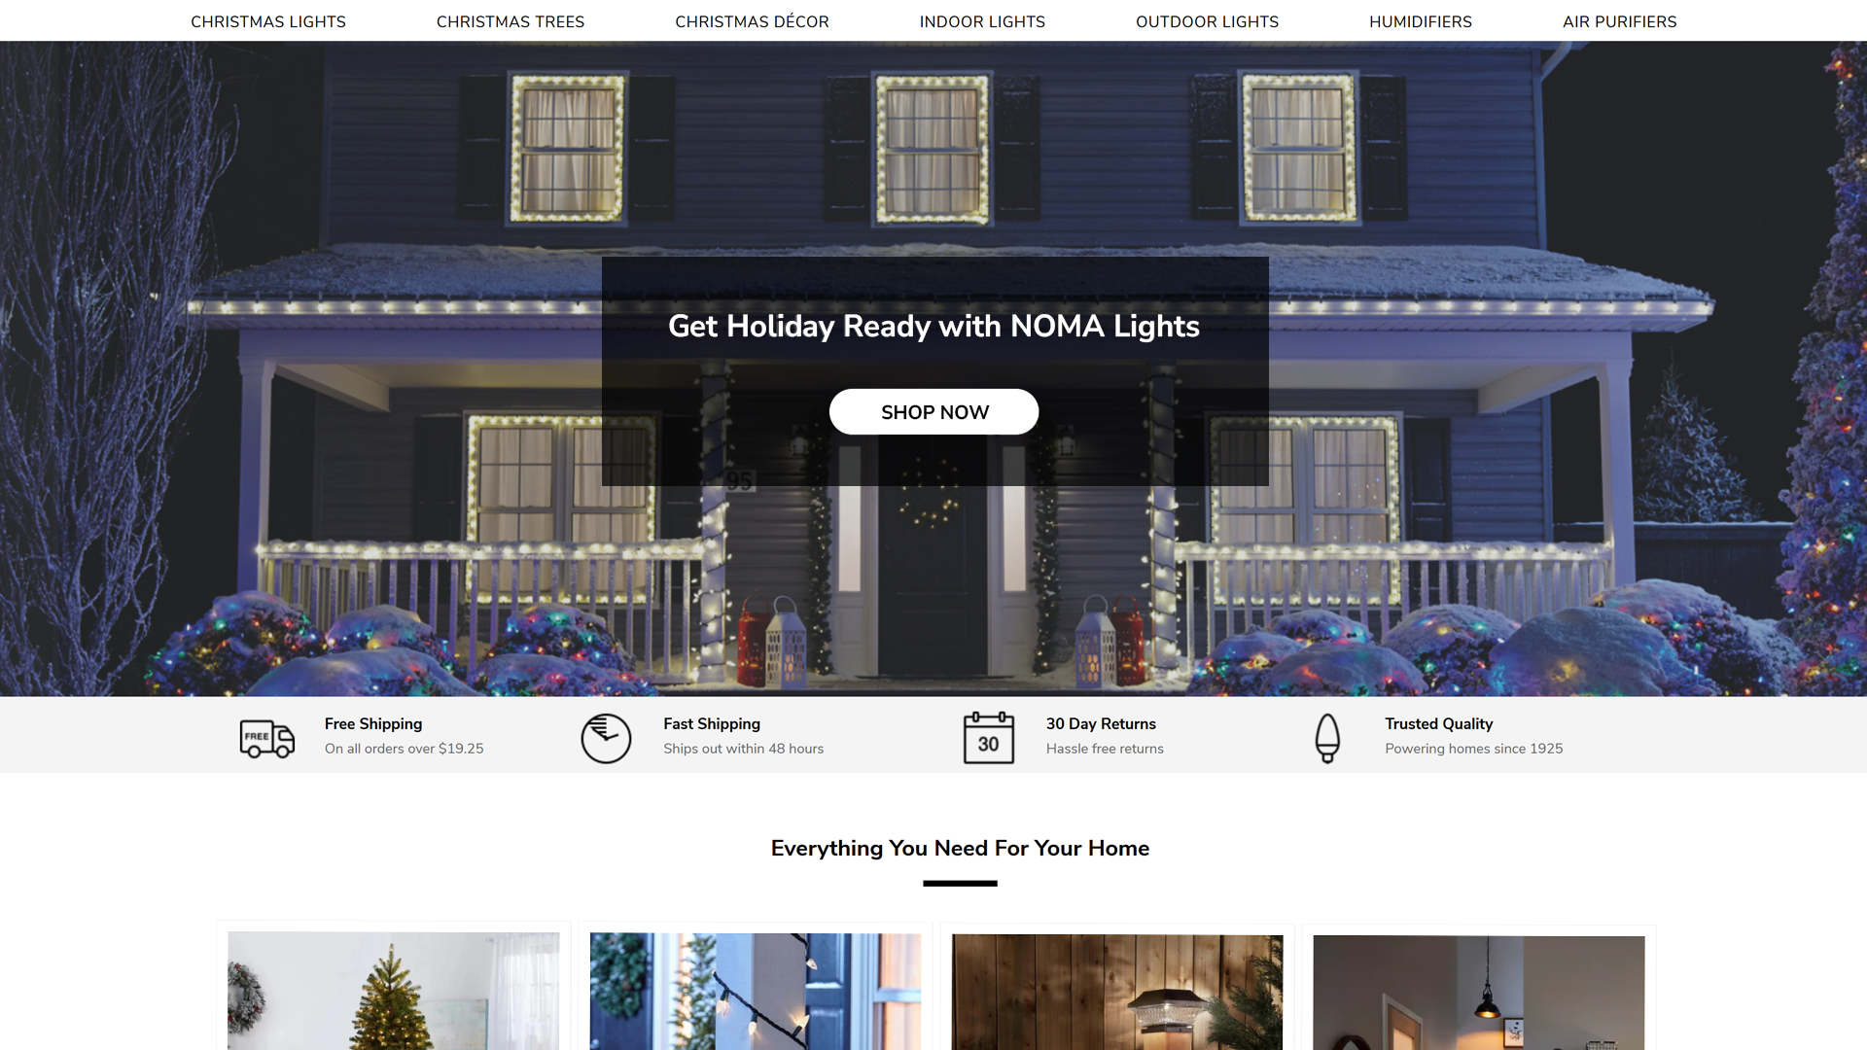This screenshot has width=1867, height=1050.
Task: Select the fast shipping clock icon
Action: (608, 737)
